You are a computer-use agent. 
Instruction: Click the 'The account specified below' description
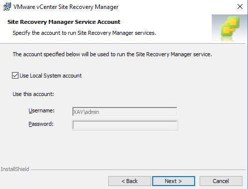click(112, 54)
